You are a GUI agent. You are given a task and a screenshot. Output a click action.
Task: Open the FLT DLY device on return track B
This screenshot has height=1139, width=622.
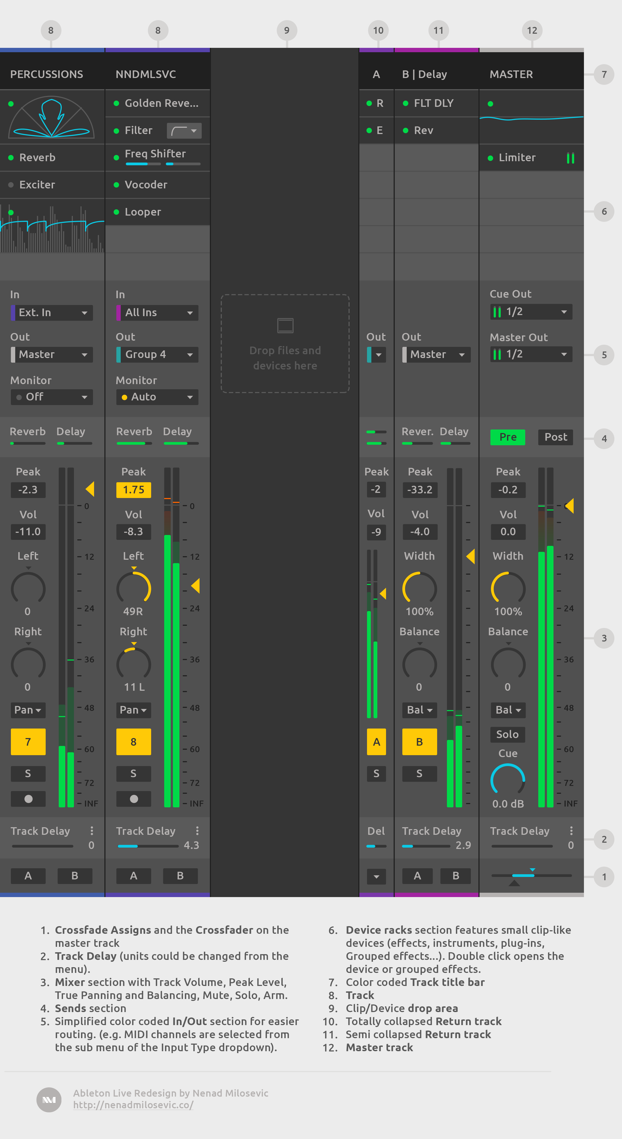point(433,103)
